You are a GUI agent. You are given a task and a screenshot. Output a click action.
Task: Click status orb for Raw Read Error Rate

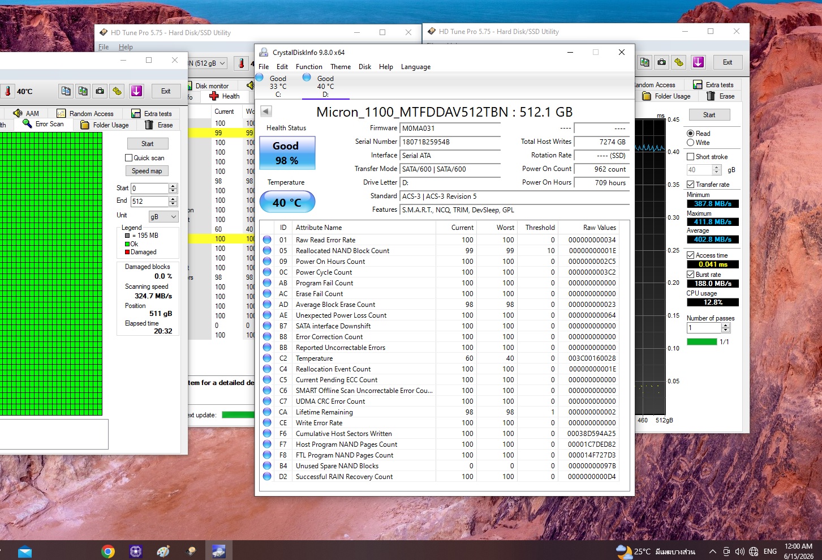(x=267, y=240)
